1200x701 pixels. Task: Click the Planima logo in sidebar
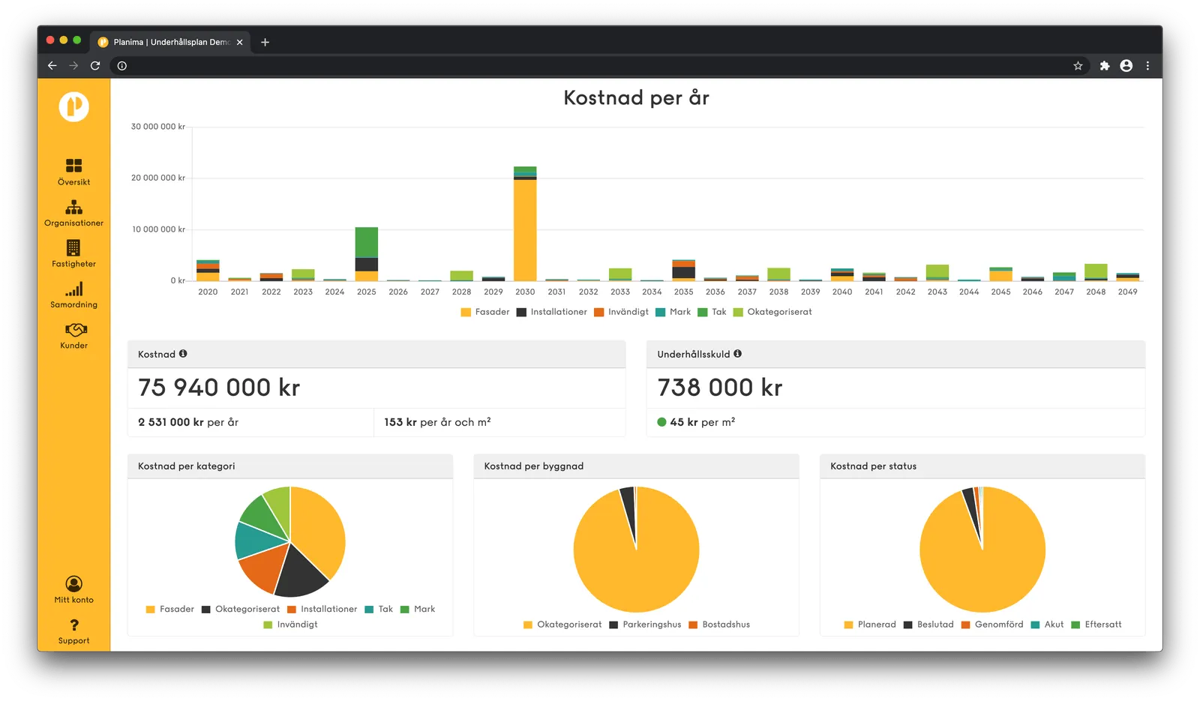(x=73, y=107)
